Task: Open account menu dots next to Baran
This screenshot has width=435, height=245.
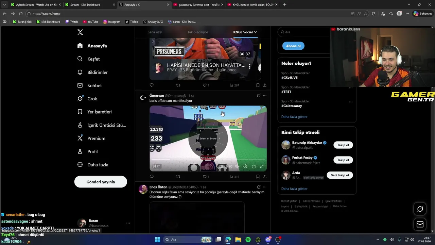Action: click(128, 223)
